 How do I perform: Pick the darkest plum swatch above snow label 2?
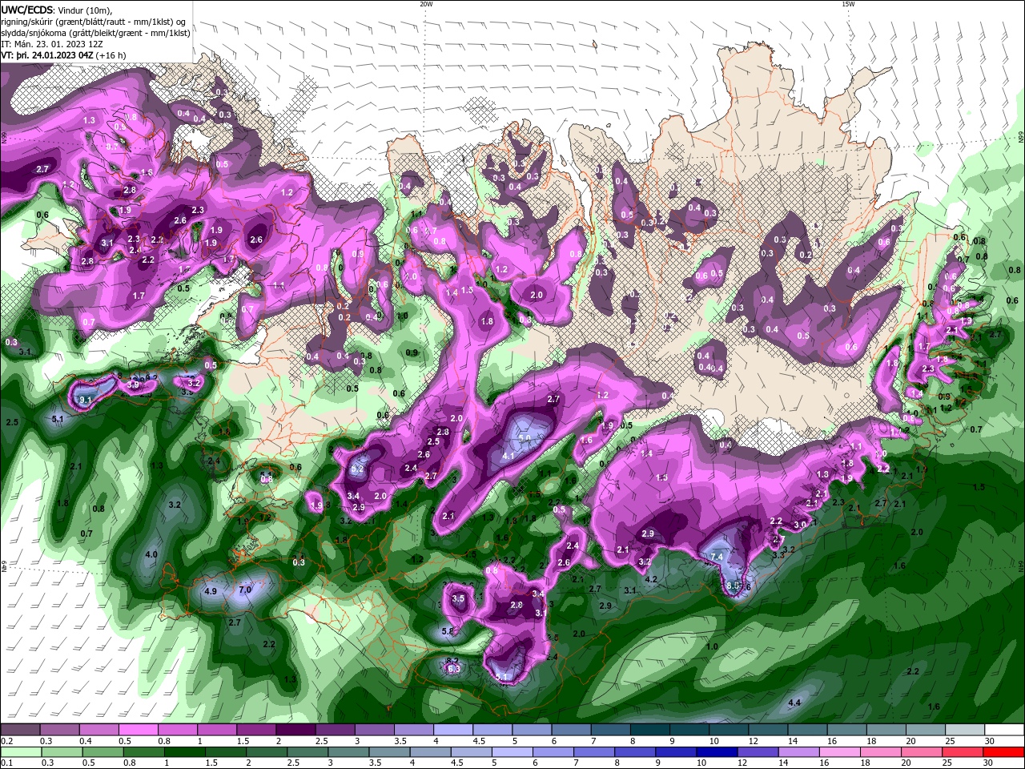tap(295, 730)
